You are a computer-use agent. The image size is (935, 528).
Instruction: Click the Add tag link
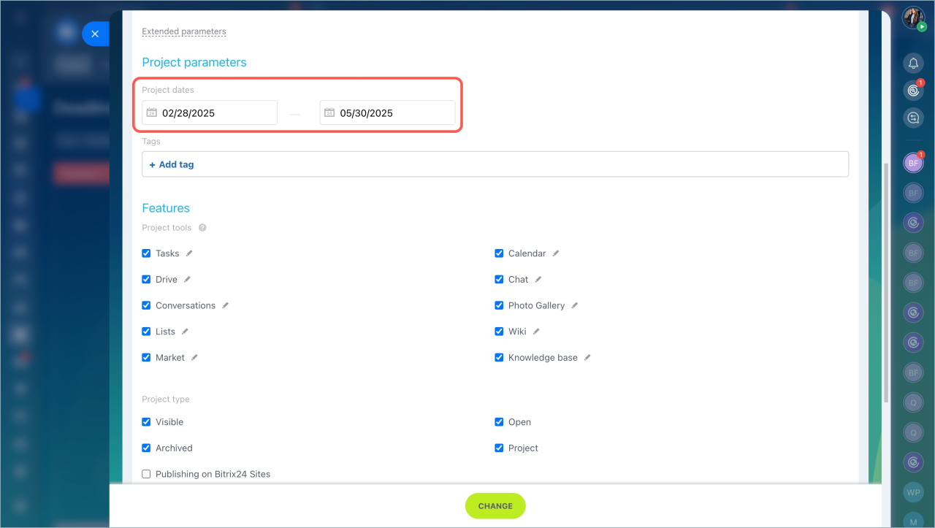(x=172, y=165)
